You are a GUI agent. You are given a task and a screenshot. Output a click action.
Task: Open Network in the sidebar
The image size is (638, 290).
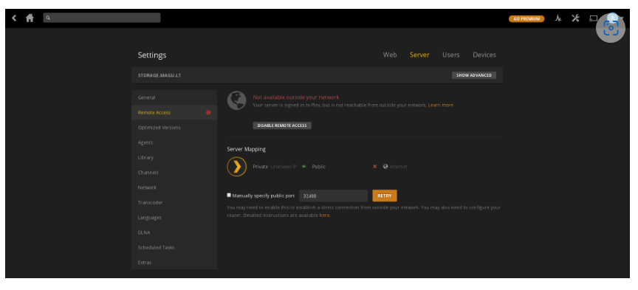click(x=174, y=188)
